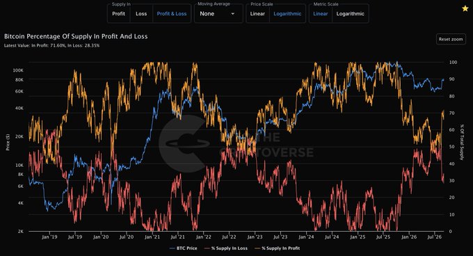This screenshot has width=473, height=256.
Task: Click the Jul '25 x-axis label
Action: pos(383,237)
